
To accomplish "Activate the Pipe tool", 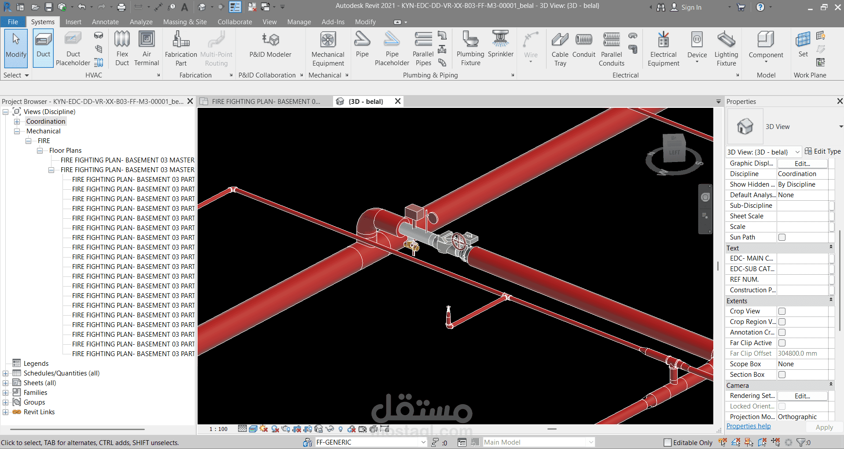I will click(x=362, y=44).
